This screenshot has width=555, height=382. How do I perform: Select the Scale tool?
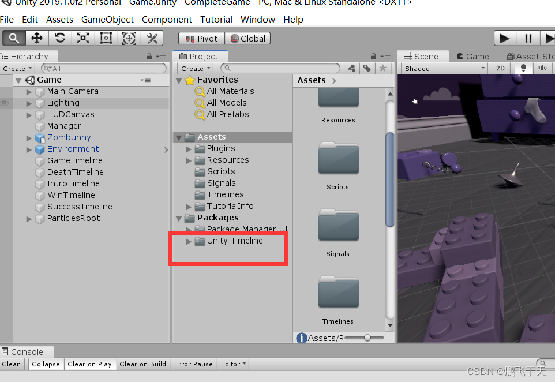click(83, 38)
